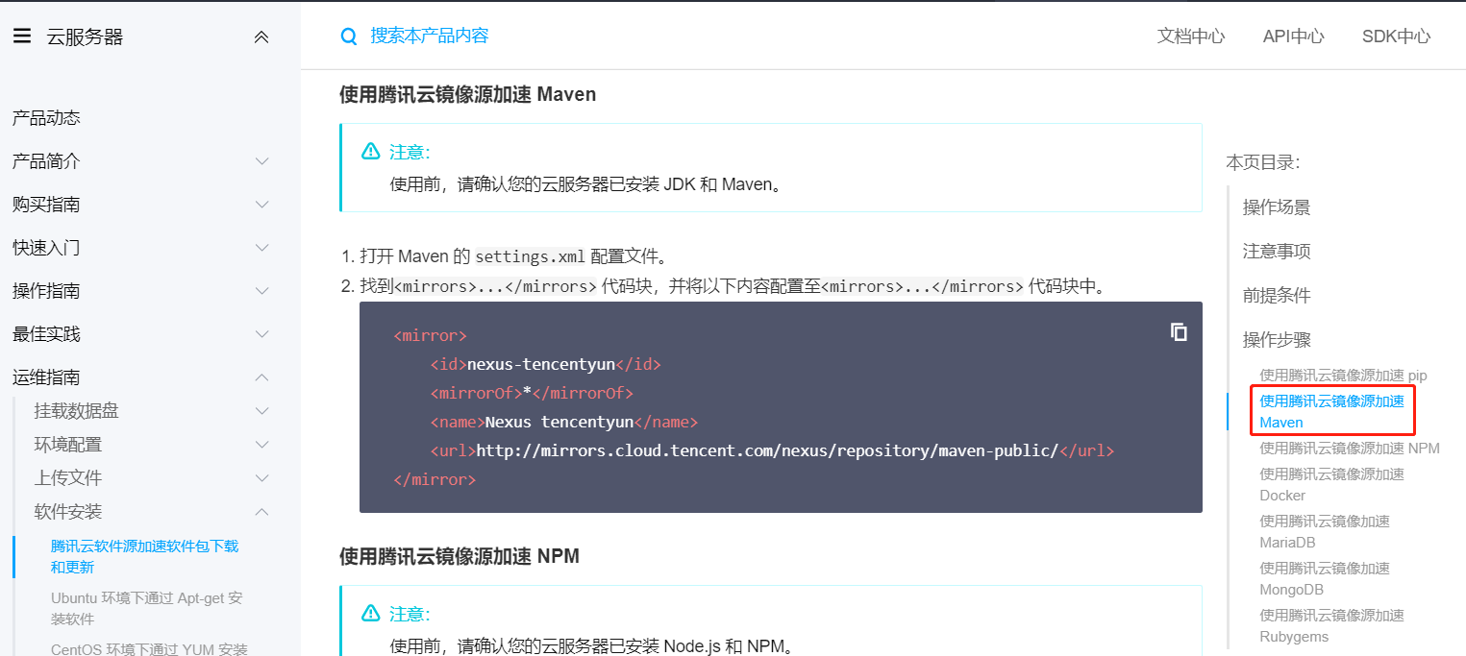Open SDK中心

coord(1395,36)
